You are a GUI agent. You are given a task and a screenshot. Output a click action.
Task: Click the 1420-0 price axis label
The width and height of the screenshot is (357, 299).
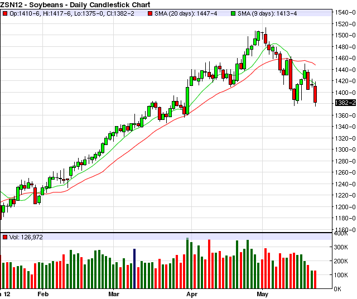click(345, 81)
